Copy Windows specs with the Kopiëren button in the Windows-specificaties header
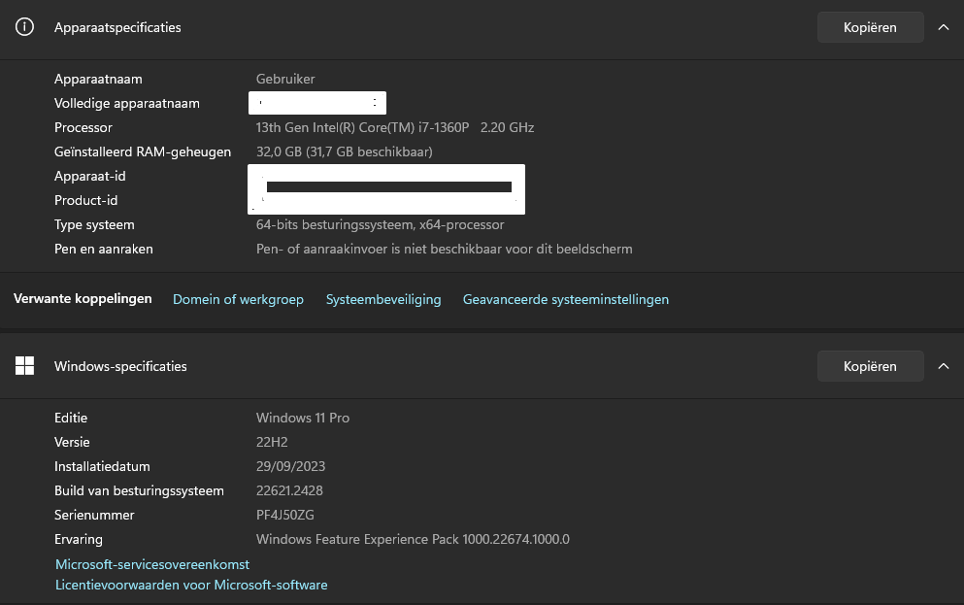The width and height of the screenshot is (964, 605). coord(870,366)
